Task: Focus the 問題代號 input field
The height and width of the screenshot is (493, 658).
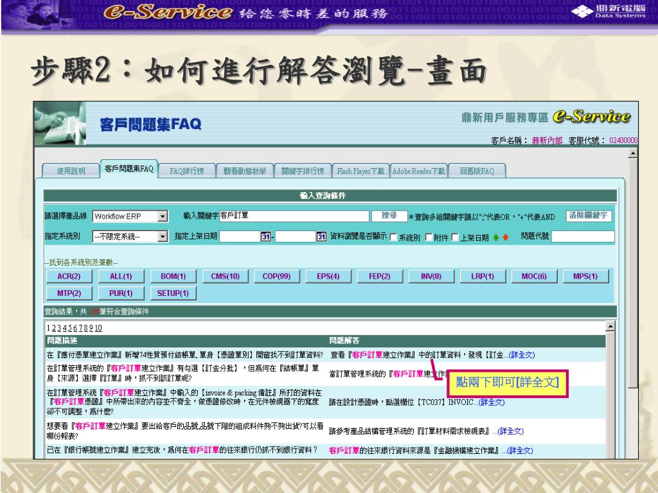Action: [x=583, y=236]
